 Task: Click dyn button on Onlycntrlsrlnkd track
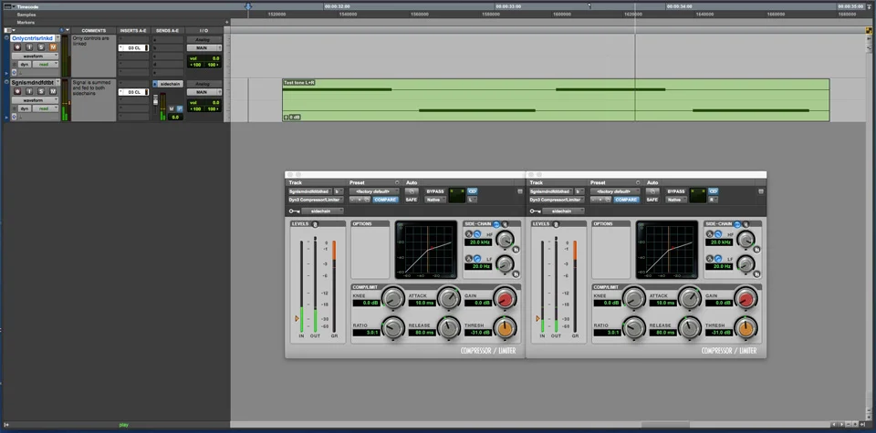coord(25,64)
